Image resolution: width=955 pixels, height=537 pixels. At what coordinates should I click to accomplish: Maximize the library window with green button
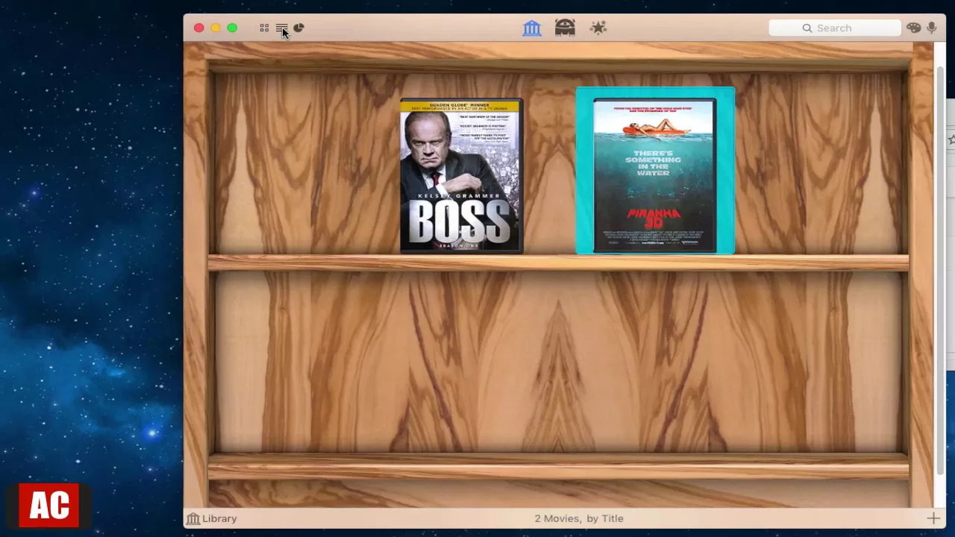(232, 28)
